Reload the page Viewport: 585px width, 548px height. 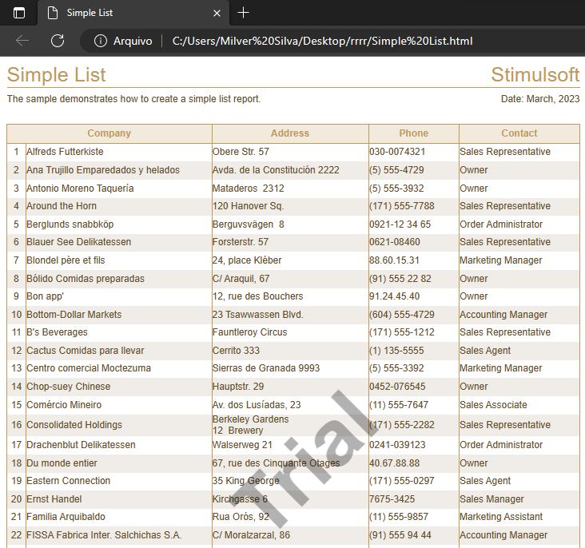pos(58,41)
